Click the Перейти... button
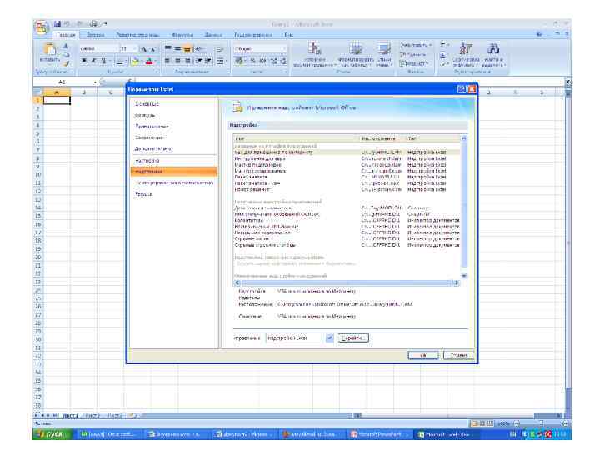This screenshot has height=450, width=600. [353, 337]
